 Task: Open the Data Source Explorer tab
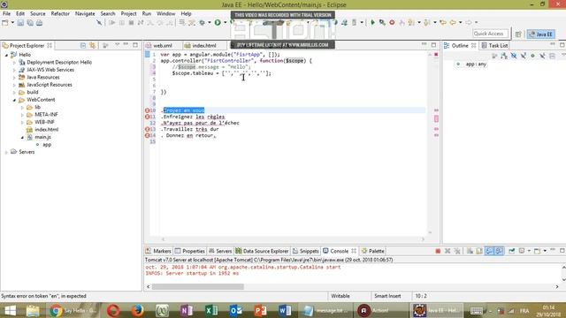pos(262,251)
